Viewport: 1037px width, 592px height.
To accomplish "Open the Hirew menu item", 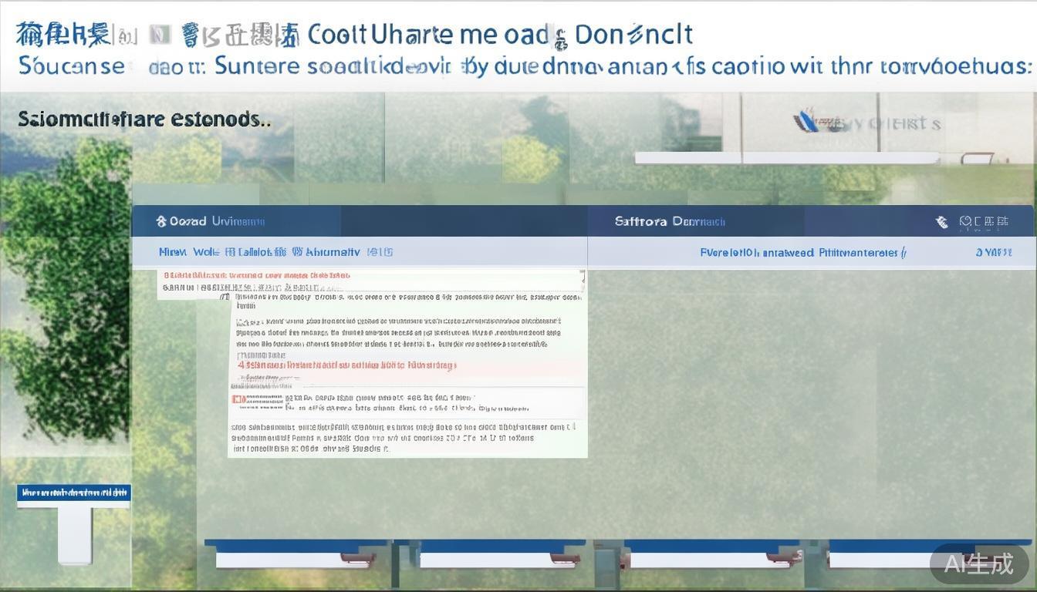I will [171, 251].
